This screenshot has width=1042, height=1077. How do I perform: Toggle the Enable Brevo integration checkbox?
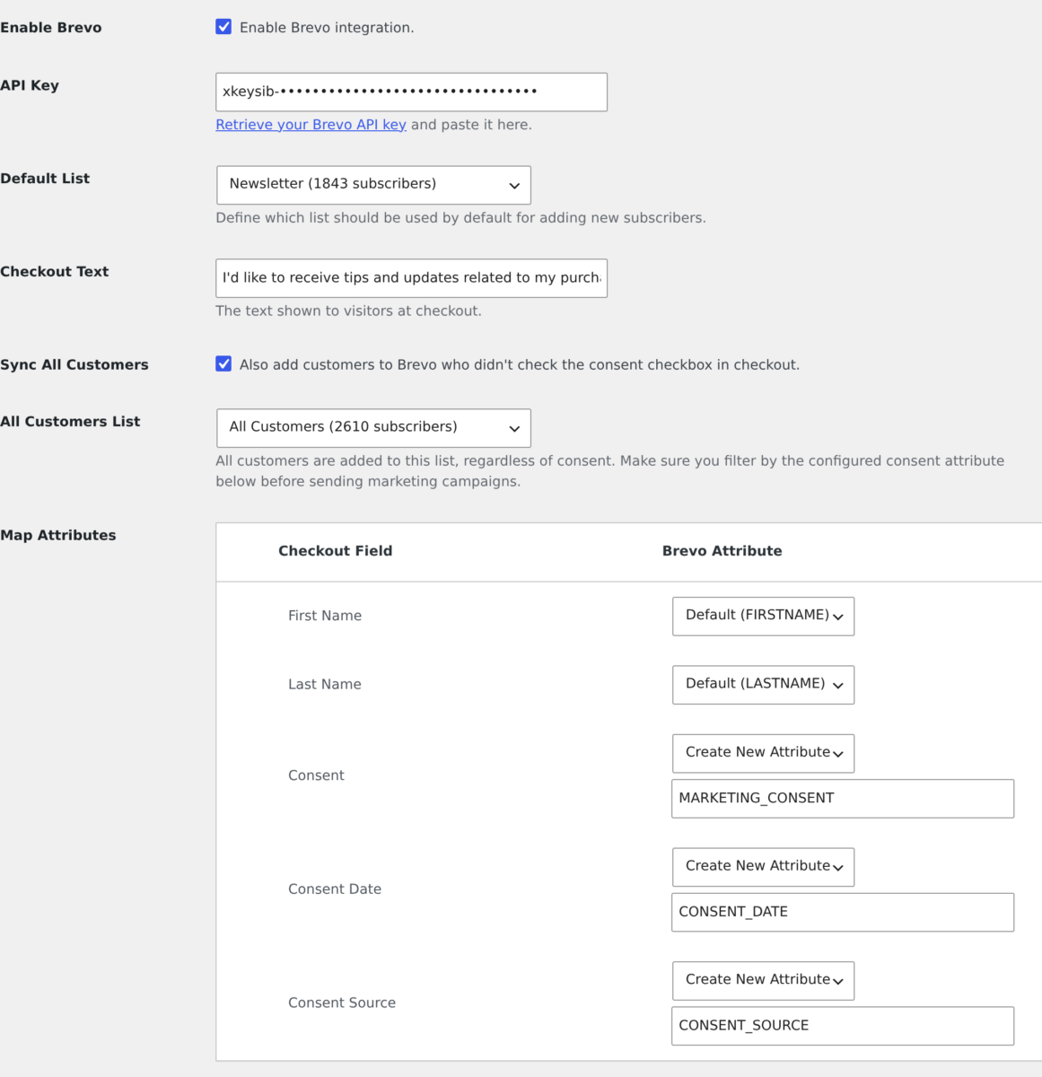point(223,27)
